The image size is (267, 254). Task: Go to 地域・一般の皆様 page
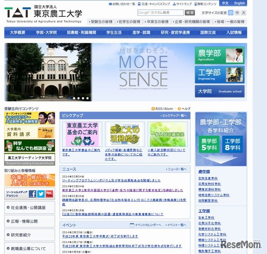[230, 22]
